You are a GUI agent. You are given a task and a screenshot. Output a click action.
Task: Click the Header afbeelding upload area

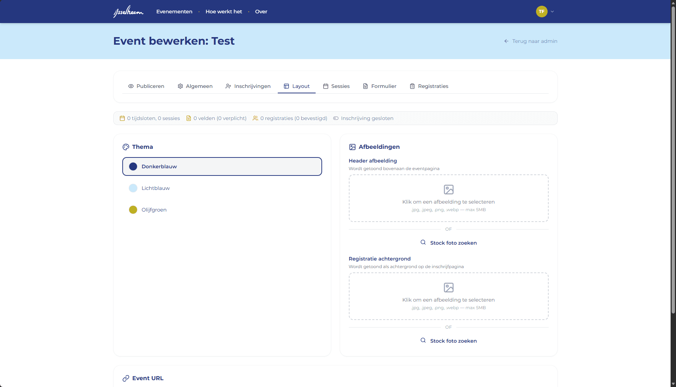(x=449, y=198)
